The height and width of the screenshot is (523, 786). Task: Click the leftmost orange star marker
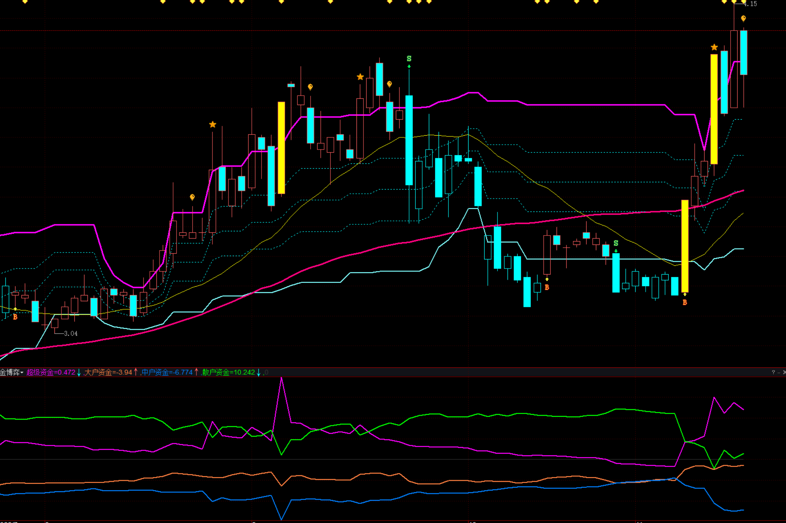pos(212,124)
